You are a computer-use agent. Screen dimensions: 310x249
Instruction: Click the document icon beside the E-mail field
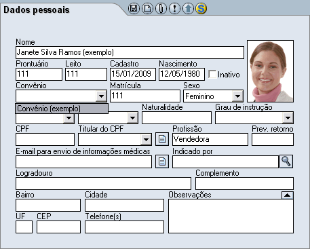click(162, 161)
